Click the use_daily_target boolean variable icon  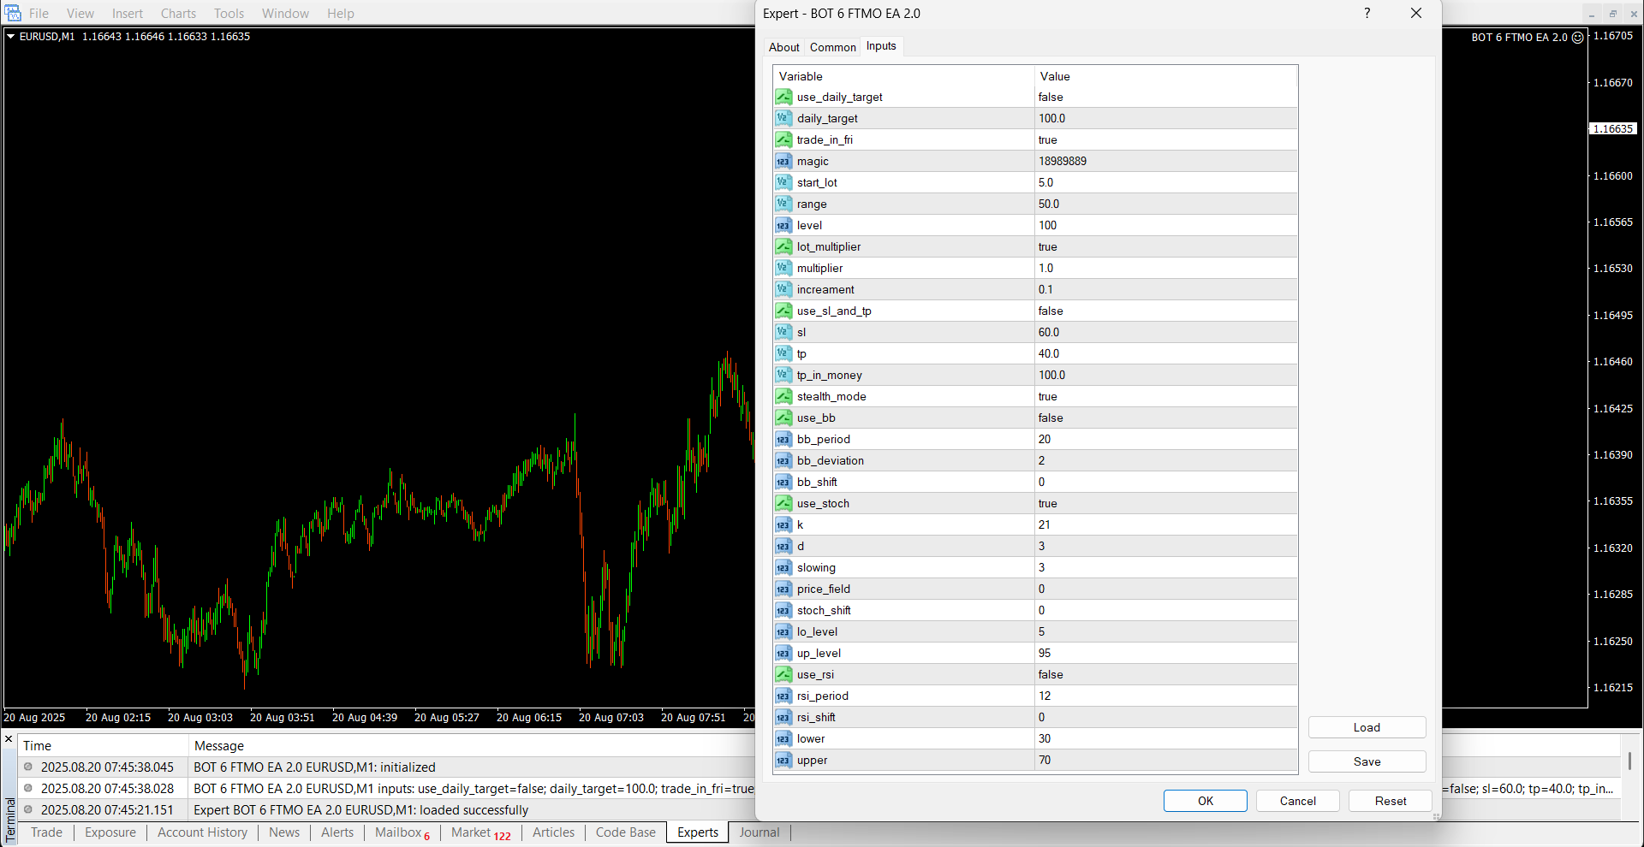point(783,97)
